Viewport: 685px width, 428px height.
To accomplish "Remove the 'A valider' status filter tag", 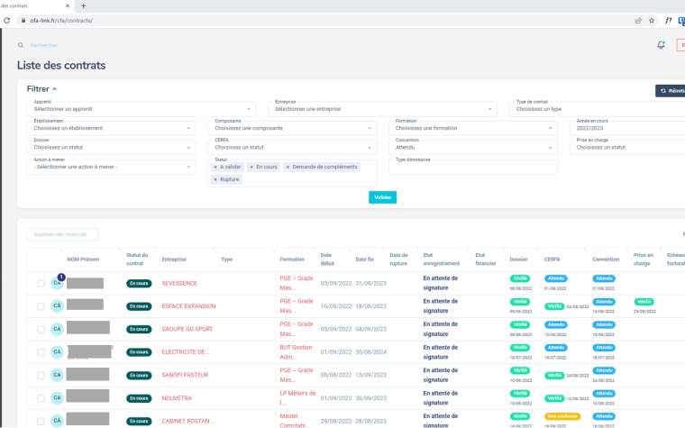I will (215, 167).
